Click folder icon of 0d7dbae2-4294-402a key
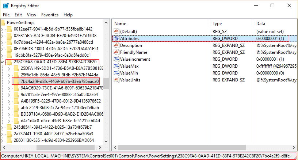Viewport: 298px width, 160px height. point(9,42)
